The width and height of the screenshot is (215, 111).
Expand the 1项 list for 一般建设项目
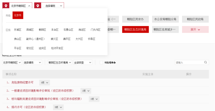point(86,91)
